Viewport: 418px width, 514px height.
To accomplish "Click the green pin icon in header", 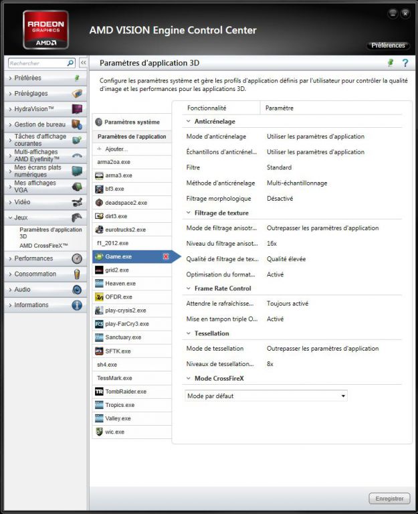I will tap(390, 62).
